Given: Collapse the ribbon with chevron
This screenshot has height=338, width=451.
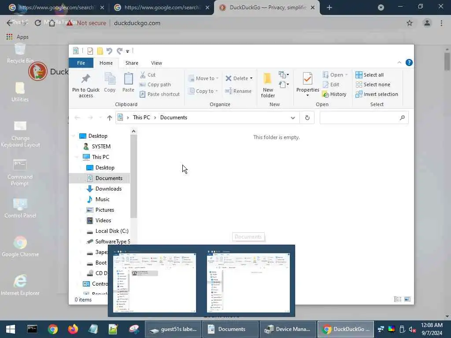Looking at the screenshot, I should click(x=399, y=62).
